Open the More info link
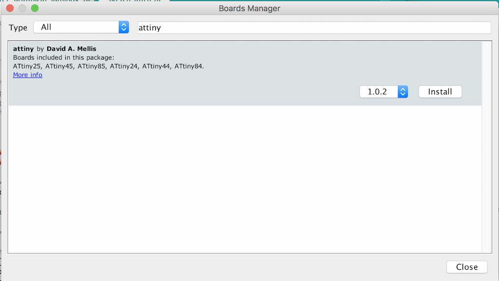 [28, 75]
